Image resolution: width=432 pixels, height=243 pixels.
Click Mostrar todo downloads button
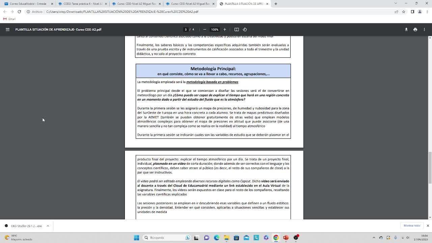412,226
